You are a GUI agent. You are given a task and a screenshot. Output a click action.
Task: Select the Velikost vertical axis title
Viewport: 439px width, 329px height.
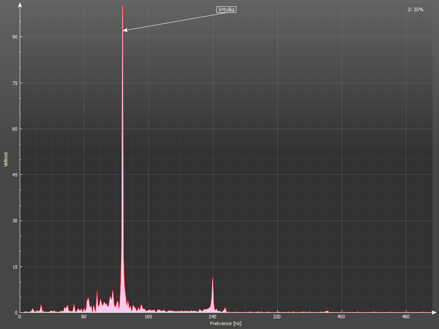[x=6, y=159]
